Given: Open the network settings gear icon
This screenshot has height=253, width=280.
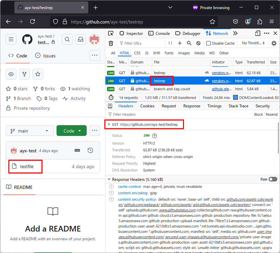Looking at the screenshot, I should click(274, 43).
